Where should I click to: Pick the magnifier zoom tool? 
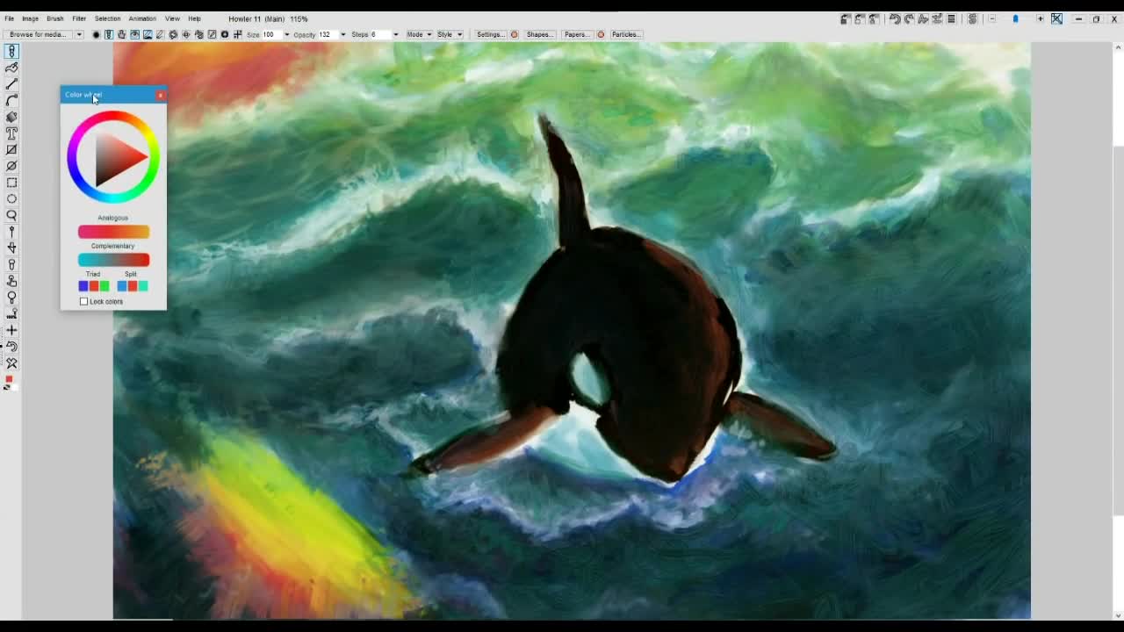click(11, 215)
